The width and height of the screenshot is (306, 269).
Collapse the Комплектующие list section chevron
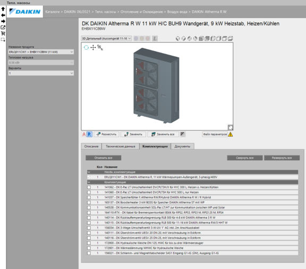point(89,183)
